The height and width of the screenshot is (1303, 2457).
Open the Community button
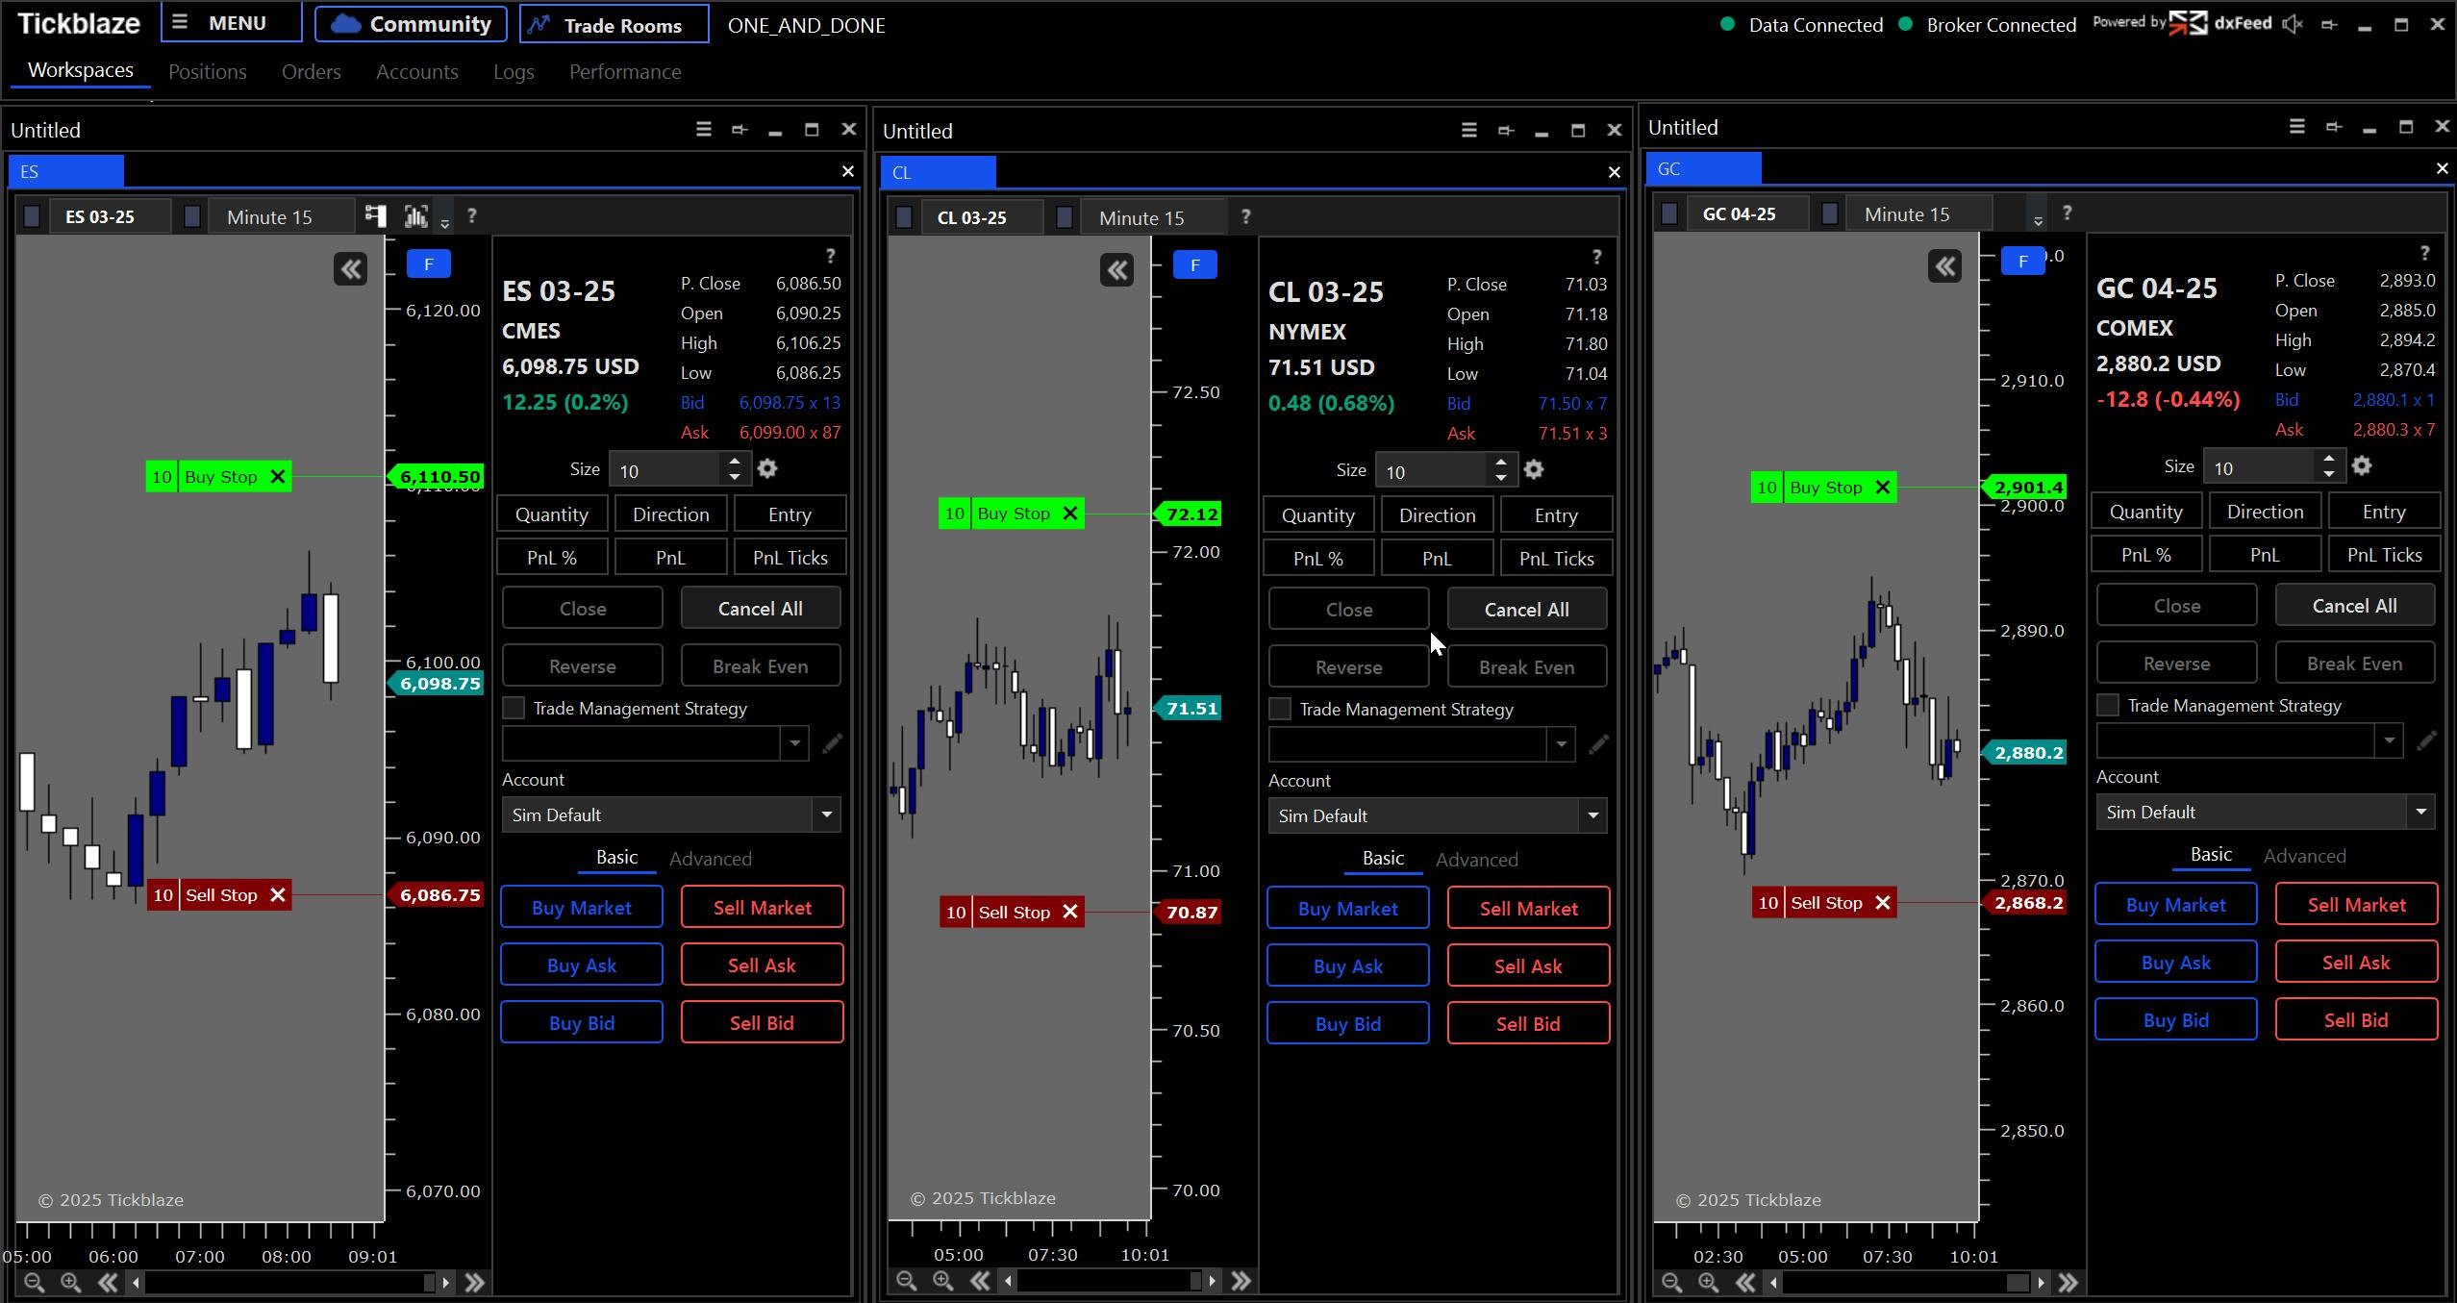412,24
